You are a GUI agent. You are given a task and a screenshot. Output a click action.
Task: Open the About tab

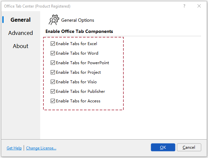tap(20, 46)
